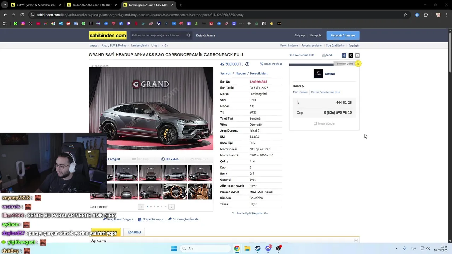
Task: Print the listing via Yazdır
Action: pyautogui.click(x=328, y=55)
